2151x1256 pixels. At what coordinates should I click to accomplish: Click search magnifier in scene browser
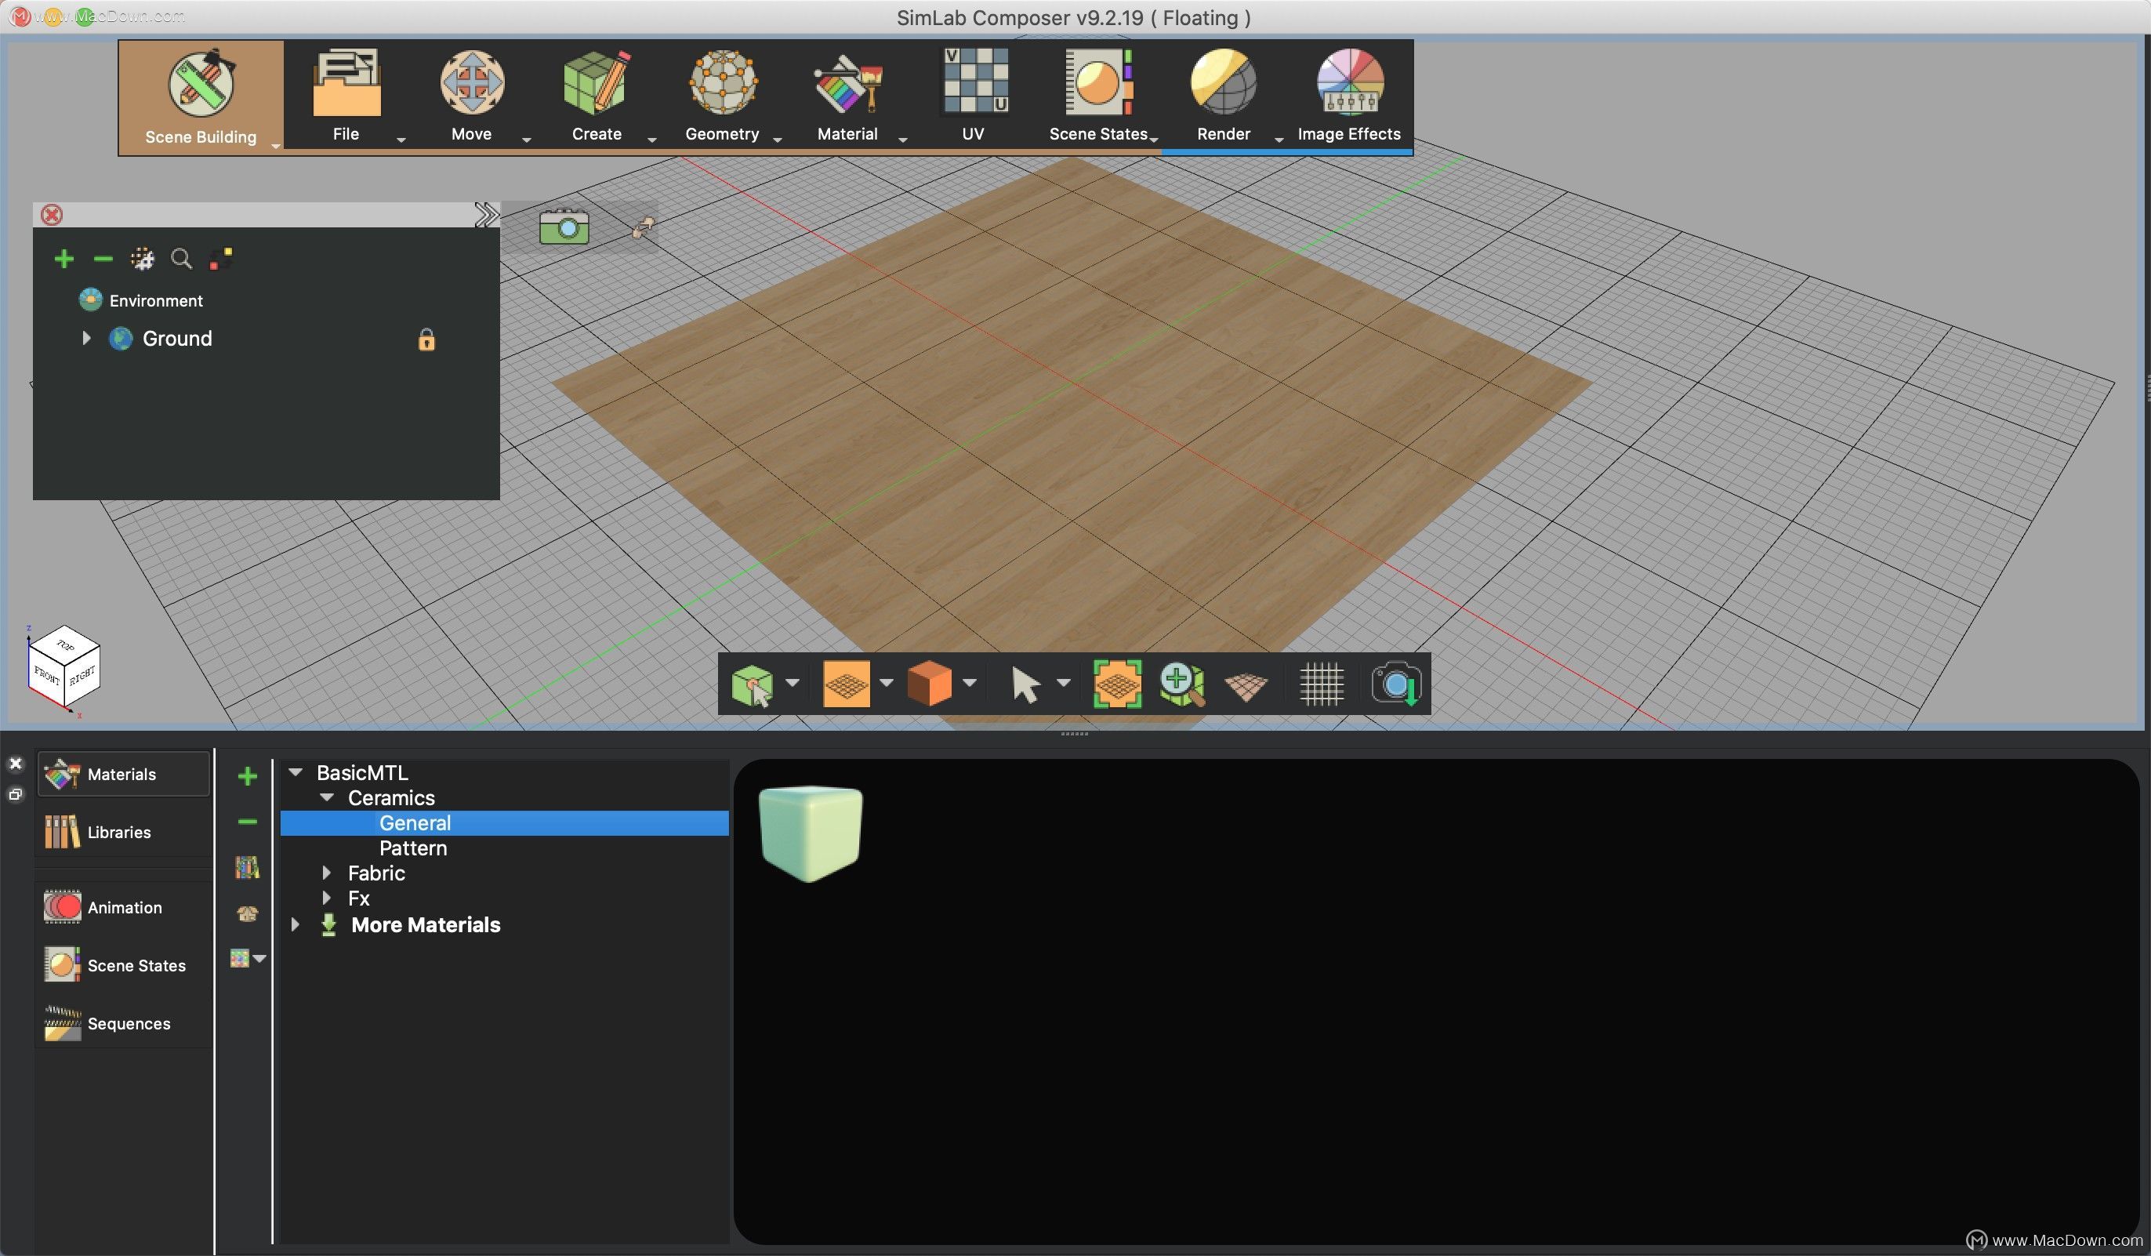(x=181, y=259)
